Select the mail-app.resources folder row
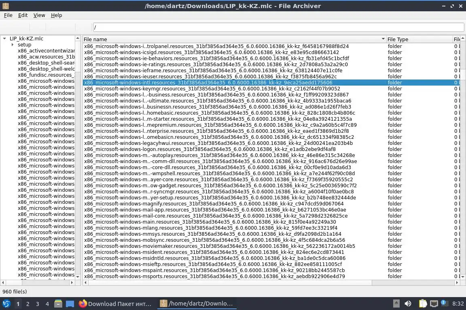This screenshot has height=310, width=466. [271, 210]
